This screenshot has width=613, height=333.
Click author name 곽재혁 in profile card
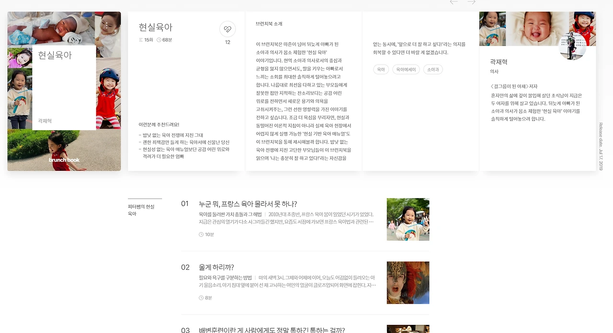click(499, 62)
